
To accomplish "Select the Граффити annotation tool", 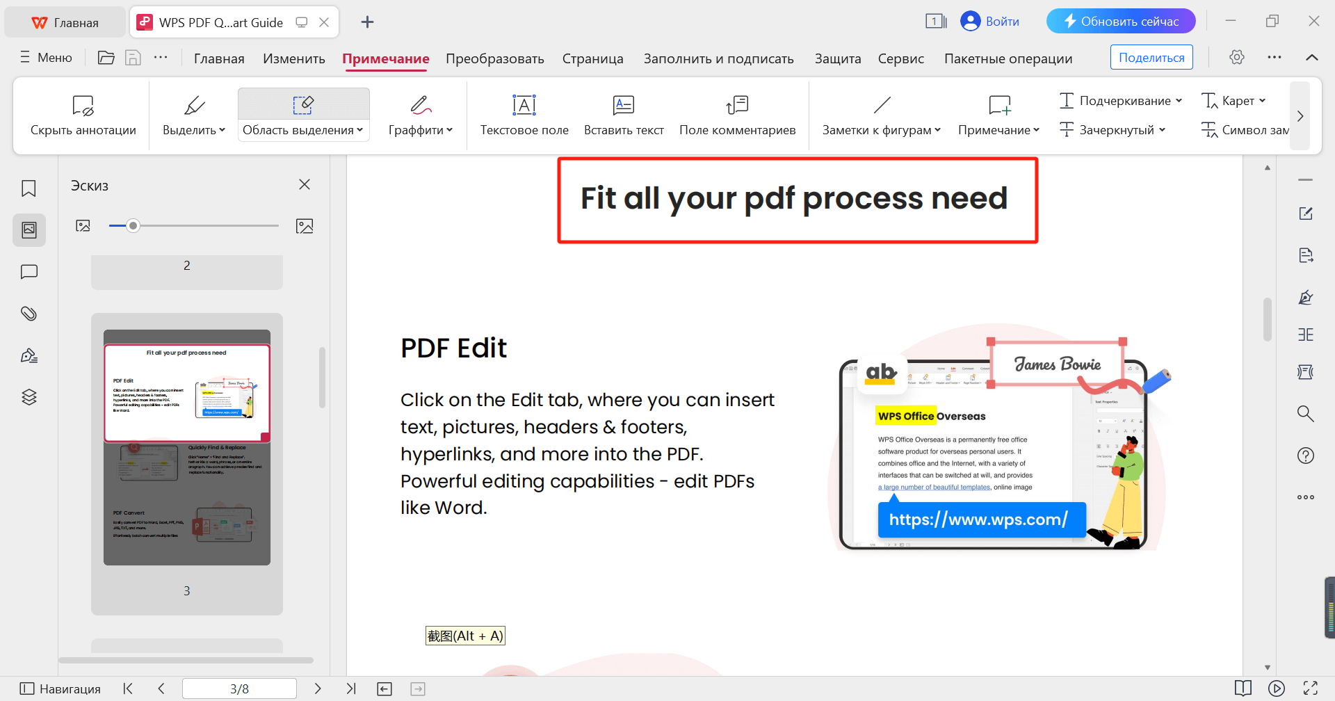I will (420, 115).
